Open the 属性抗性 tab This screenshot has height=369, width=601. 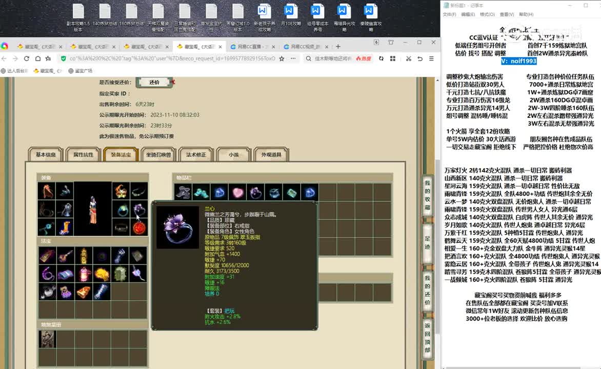(83, 155)
